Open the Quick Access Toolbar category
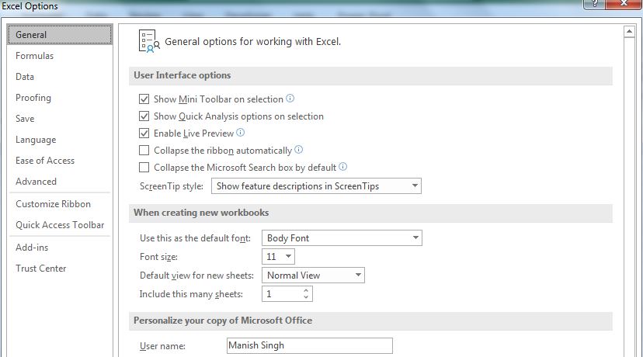Viewport: 643px width, 357px height. click(60, 224)
